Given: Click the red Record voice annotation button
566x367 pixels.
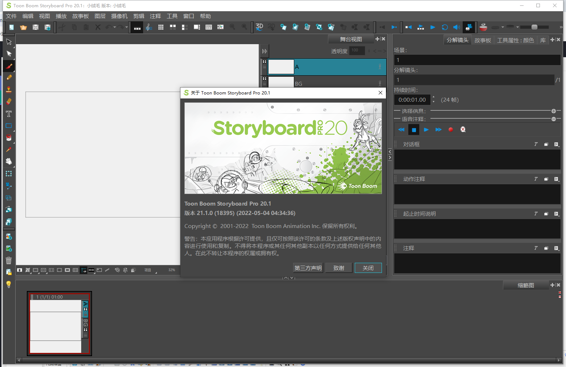Looking at the screenshot, I should pyautogui.click(x=451, y=130).
